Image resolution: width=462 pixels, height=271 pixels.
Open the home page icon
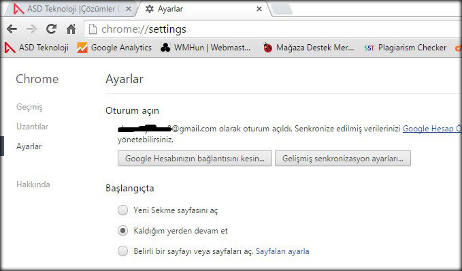point(71,29)
